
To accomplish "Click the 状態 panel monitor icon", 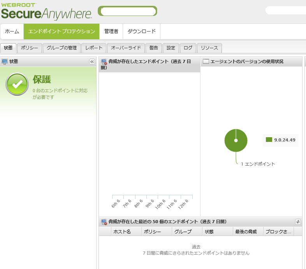I will 5,61.
